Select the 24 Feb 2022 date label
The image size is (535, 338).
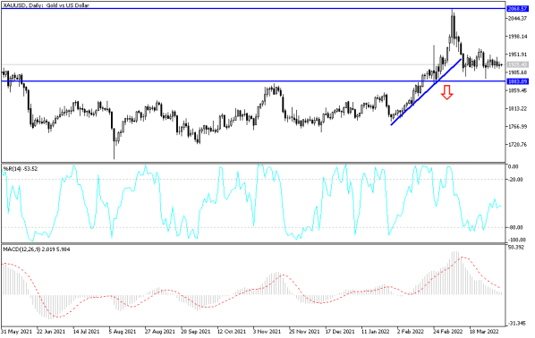pyautogui.click(x=447, y=331)
